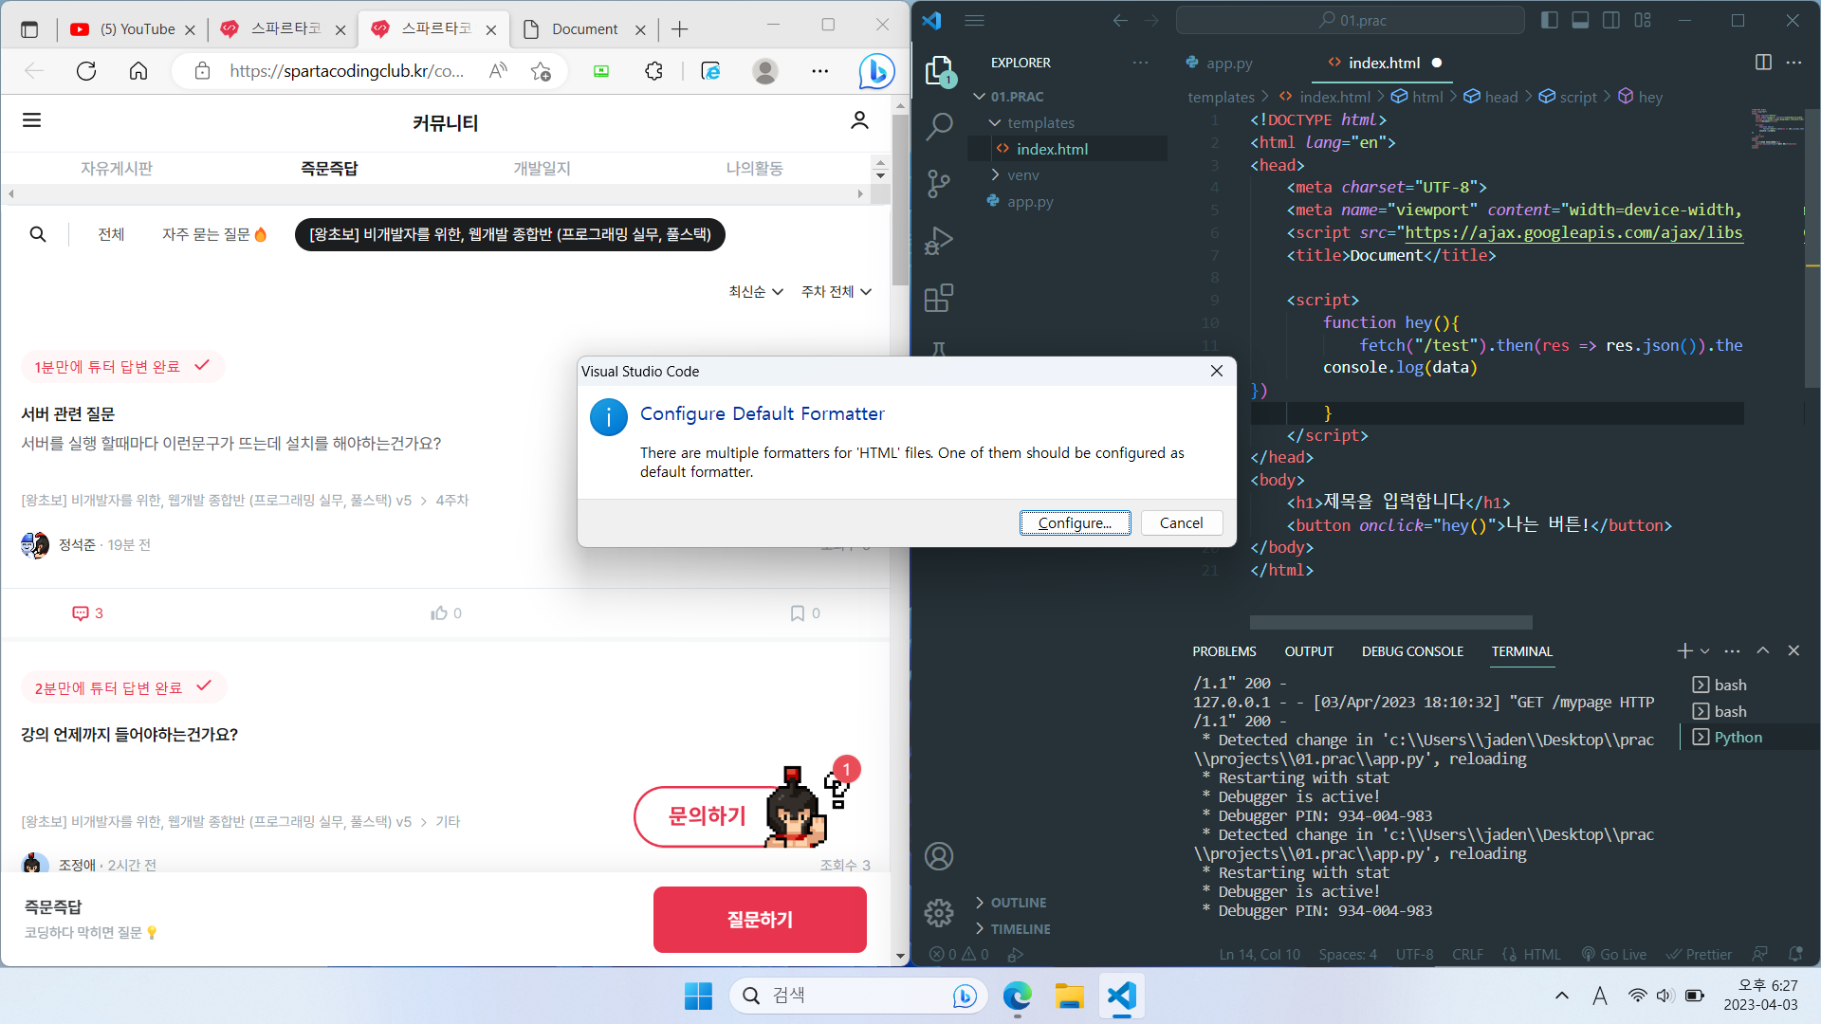Switch to the 나의활동 tab

755,169
